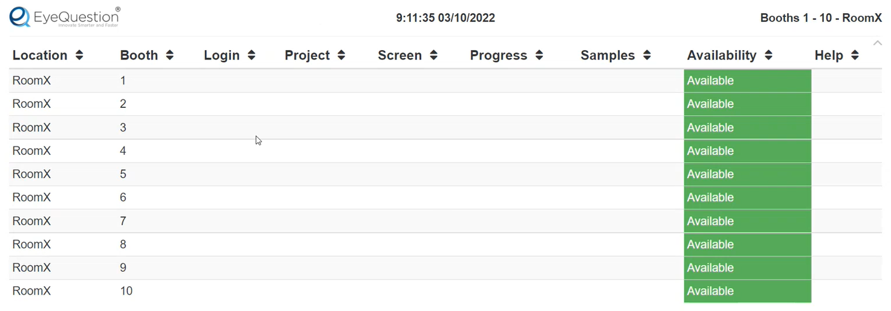This screenshot has width=891, height=311.
Task: Click sort arrows beside Login header
Action: coord(251,55)
